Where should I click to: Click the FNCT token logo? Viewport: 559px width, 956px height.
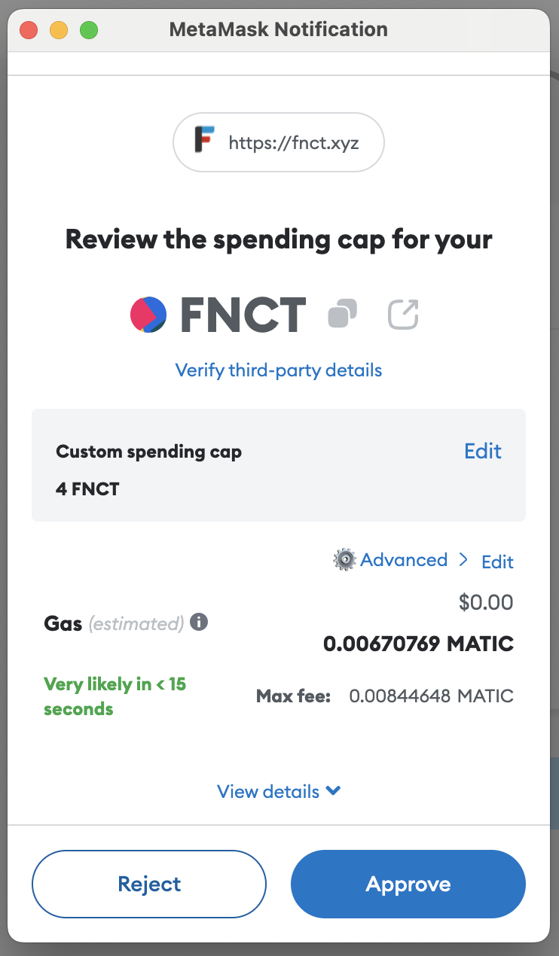(148, 314)
